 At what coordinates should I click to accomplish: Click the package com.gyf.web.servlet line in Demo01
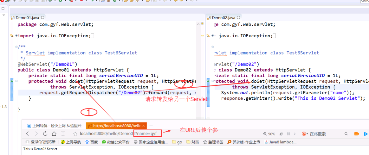point(55,24)
